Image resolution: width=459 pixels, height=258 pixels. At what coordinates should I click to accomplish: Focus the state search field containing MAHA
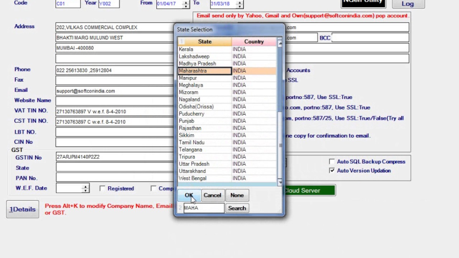tap(204, 208)
